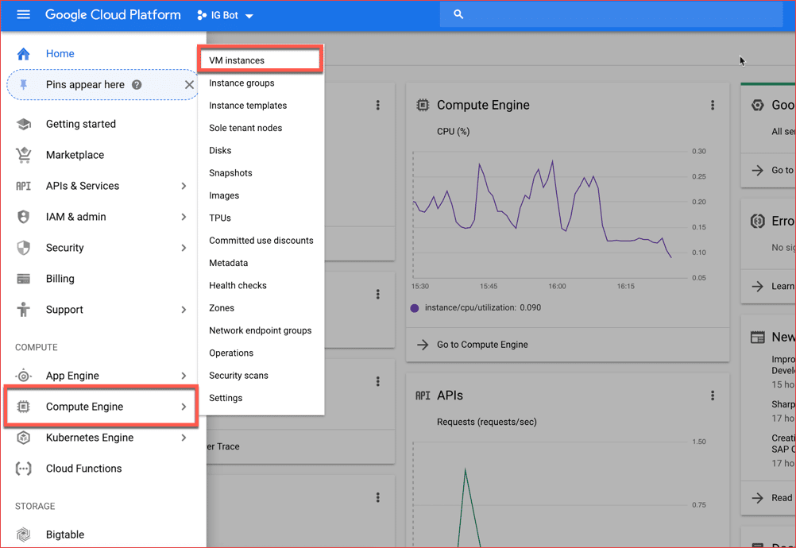Image resolution: width=796 pixels, height=548 pixels.
Task: Open the IG Bot project dropdown
Action: pos(225,14)
